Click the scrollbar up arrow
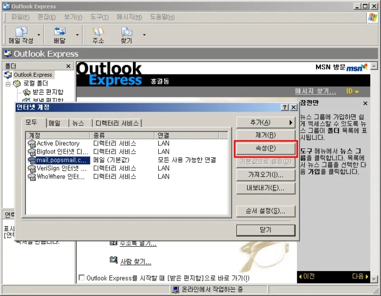The width and height of the screenshot is (381, 296). point(374,66)
